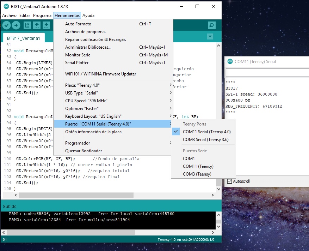Click the "RAM2: variables:12384" console output line
The image size is (309, 251).
click(x=69, y=220)
